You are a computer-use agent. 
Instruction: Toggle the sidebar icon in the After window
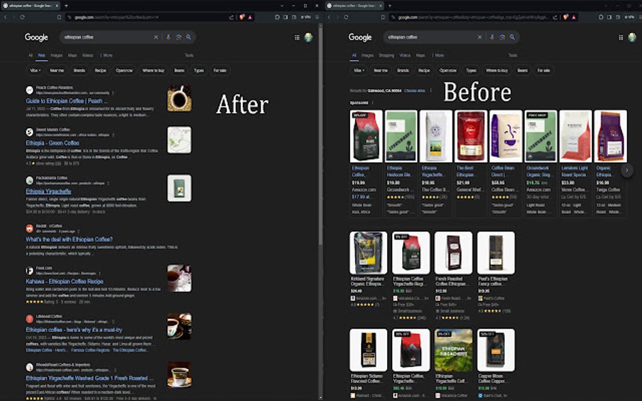tap(285, 17)
